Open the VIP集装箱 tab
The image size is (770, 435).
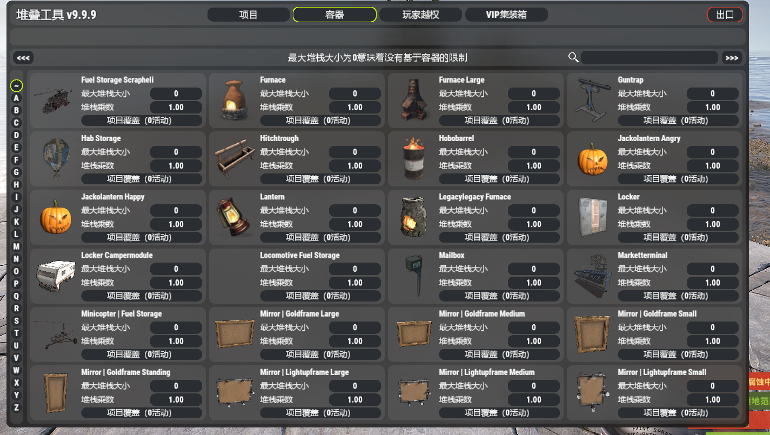pyautogui.click(x=506, y=15)
